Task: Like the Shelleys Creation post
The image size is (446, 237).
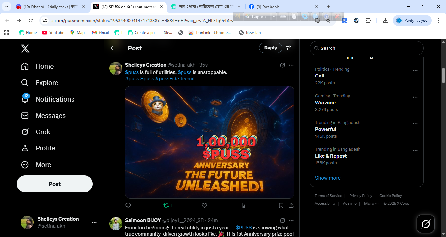Action: [204, 205]
